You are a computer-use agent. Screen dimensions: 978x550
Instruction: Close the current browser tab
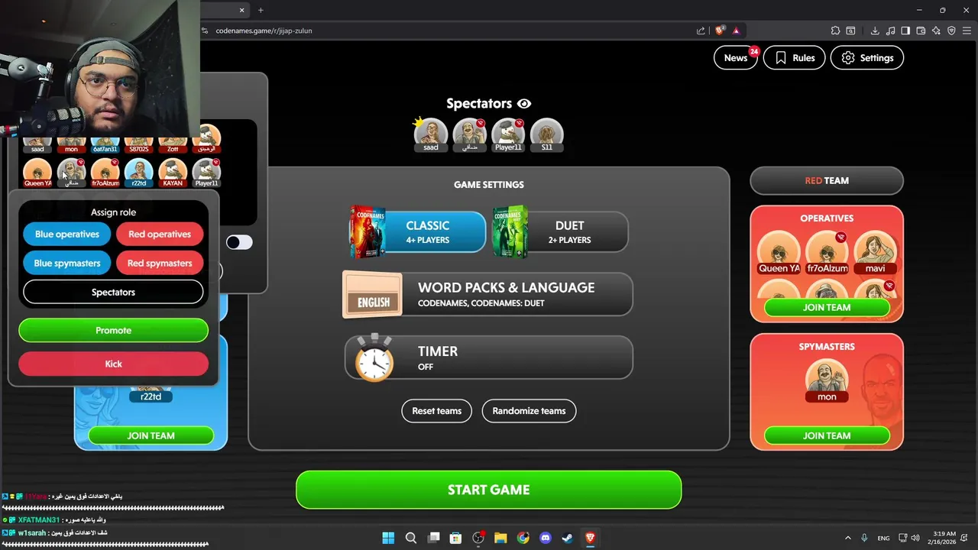[242, 10]
